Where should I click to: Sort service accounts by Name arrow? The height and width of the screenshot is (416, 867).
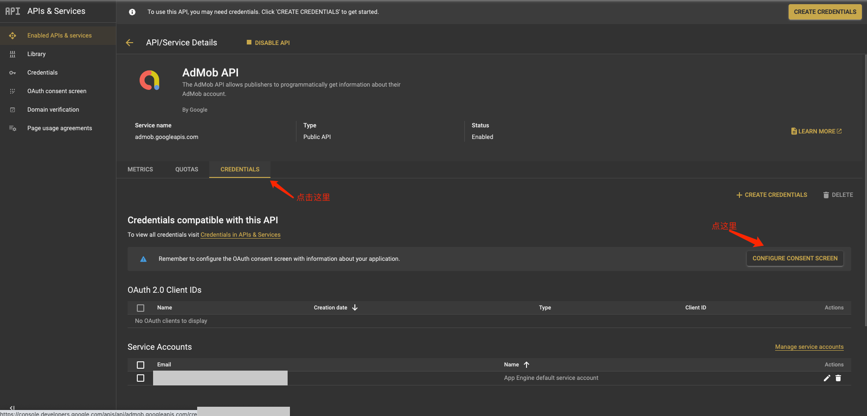click(x=527, y=365)
